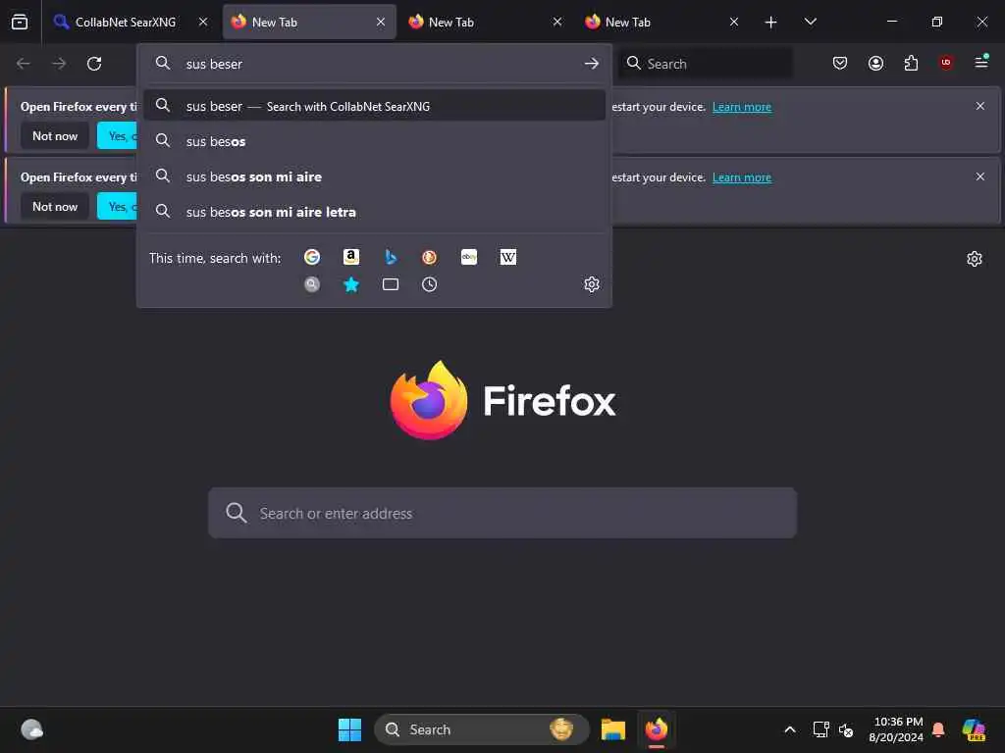Viewport: 1005px width, 753px height.
Task: Search this time with Wikipedia
Action: (x=508, y=257)
